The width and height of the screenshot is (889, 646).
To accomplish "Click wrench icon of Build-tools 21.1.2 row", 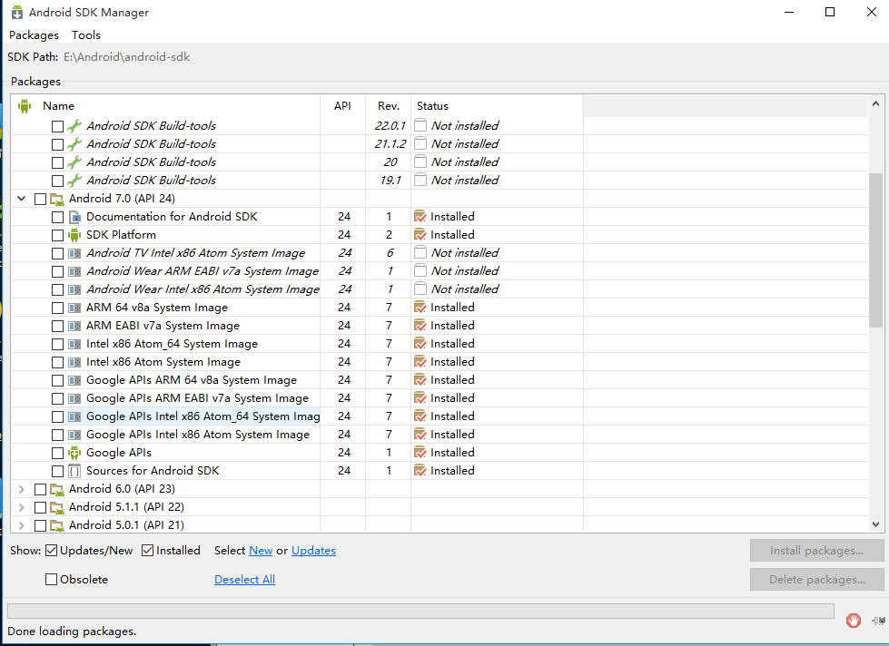I will click(x=74, y=144).
